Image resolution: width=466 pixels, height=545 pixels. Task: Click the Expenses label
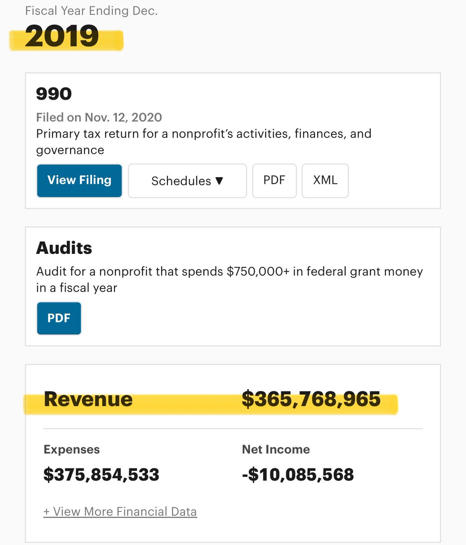pyautogui.click(x=72, y=449)
